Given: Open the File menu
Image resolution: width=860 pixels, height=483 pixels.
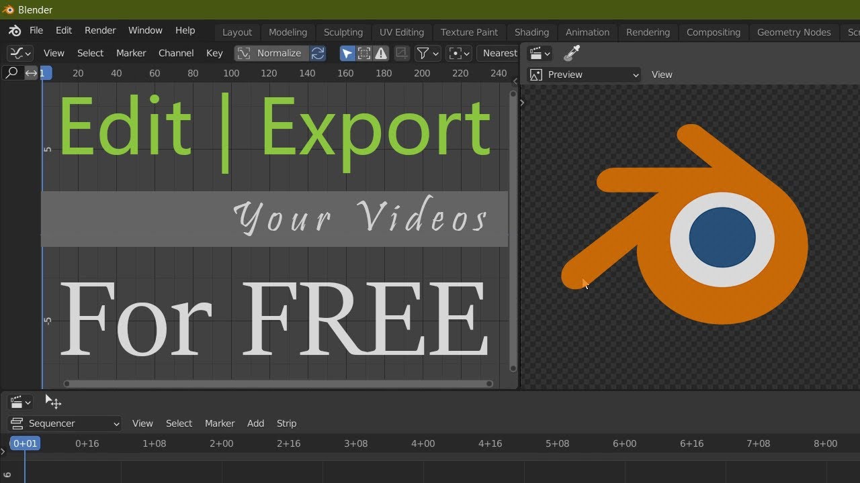Looking at the screenshot, I should pyautogui.click(x=36, y=30).
